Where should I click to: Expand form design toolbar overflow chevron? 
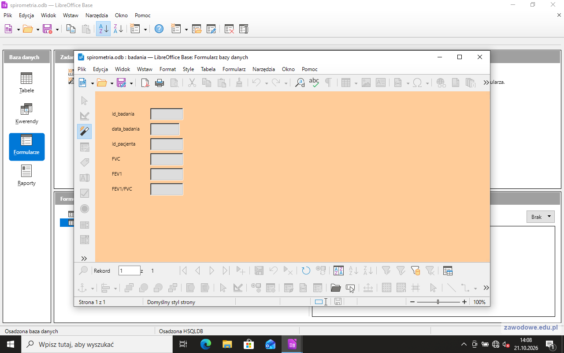[x=486, y=288]
